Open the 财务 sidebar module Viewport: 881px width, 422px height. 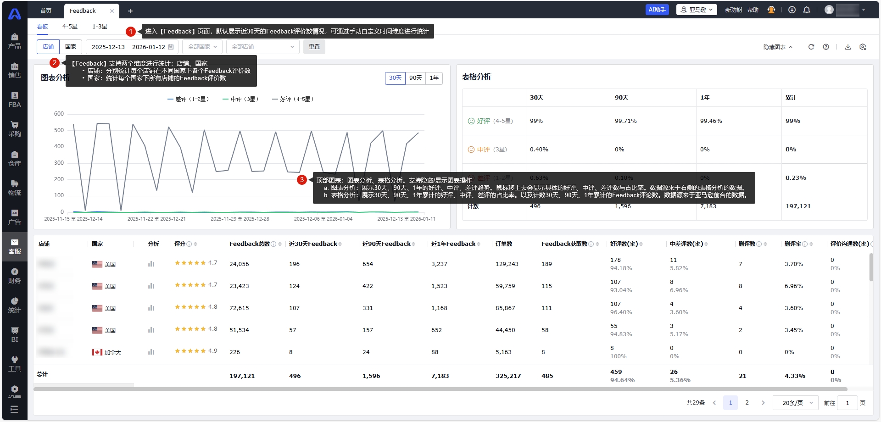coord(15,276)
